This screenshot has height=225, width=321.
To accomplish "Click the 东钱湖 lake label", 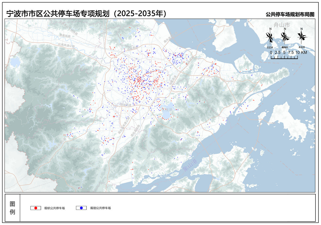I will tap(167, 110).
